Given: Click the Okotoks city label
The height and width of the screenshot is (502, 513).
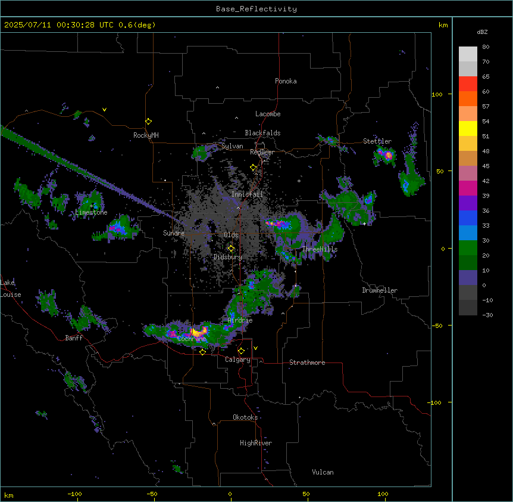Looking at the screenshot, I should click(245, 417).
